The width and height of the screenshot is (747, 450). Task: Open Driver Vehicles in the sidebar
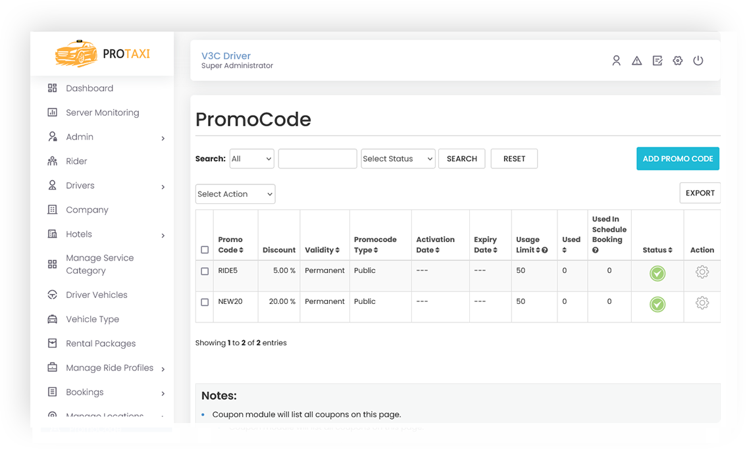[x=97, y=295]
